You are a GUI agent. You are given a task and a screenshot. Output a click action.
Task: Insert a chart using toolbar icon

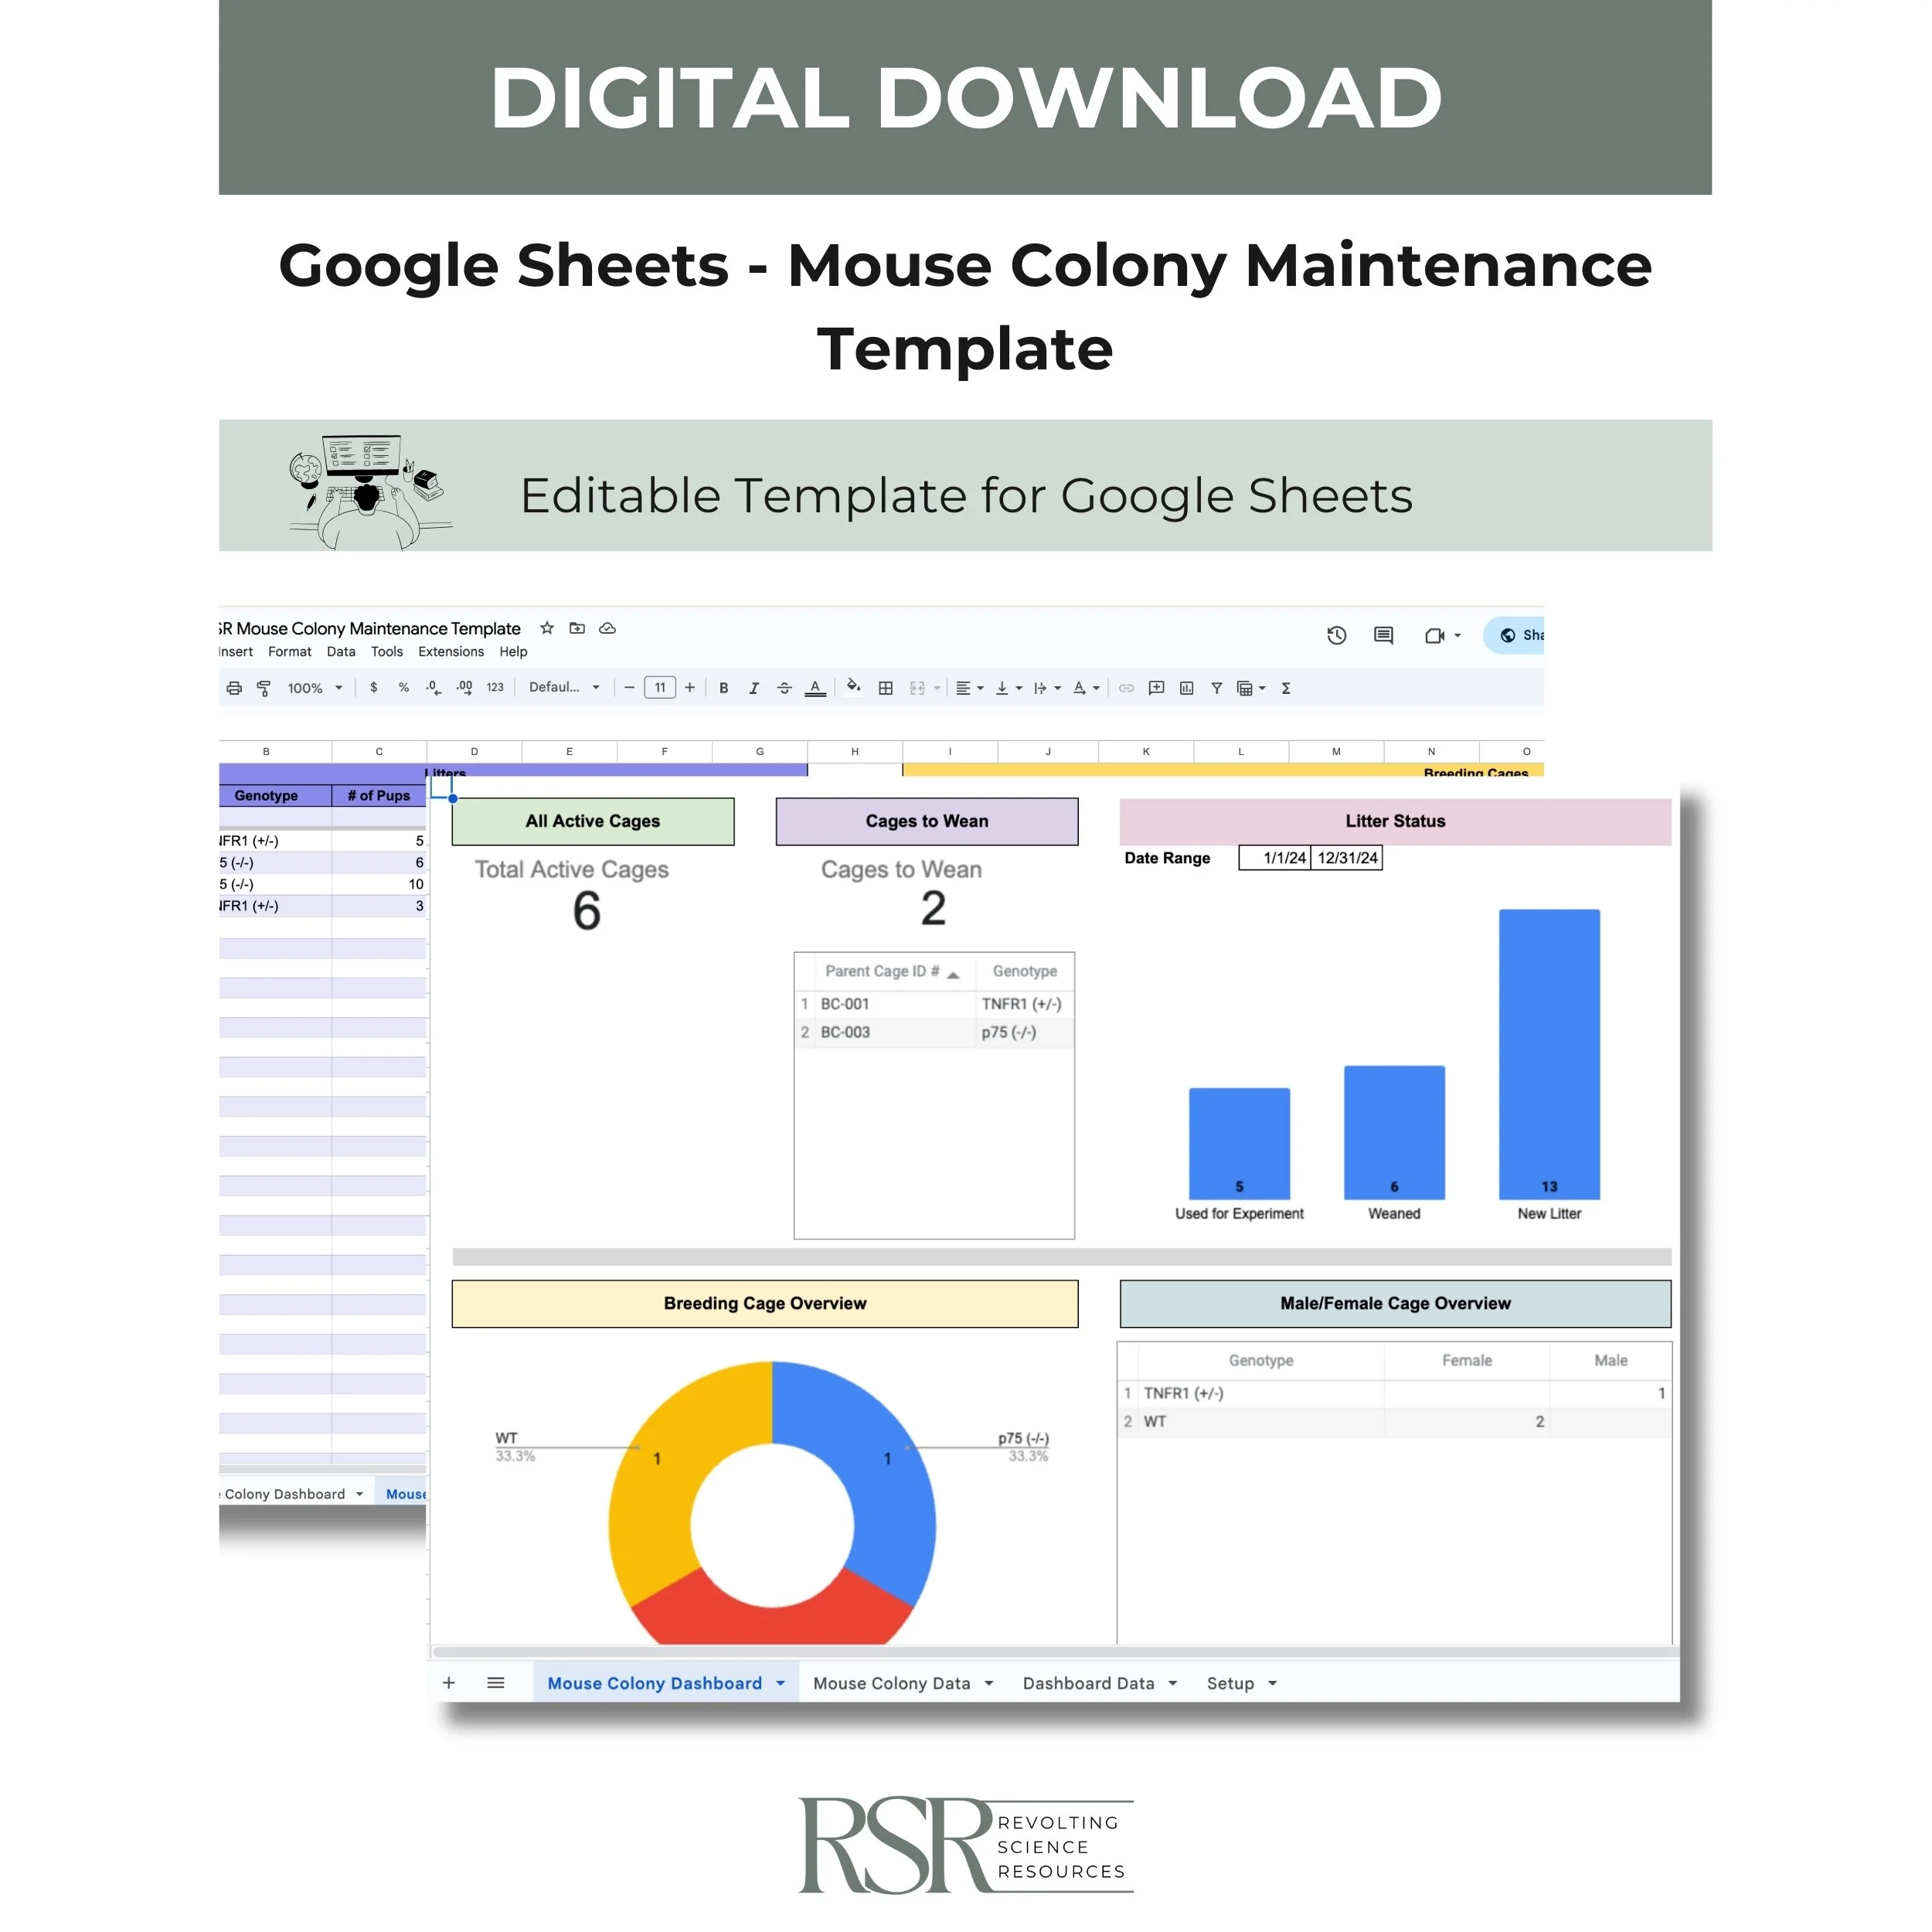tap(1186, 688)
